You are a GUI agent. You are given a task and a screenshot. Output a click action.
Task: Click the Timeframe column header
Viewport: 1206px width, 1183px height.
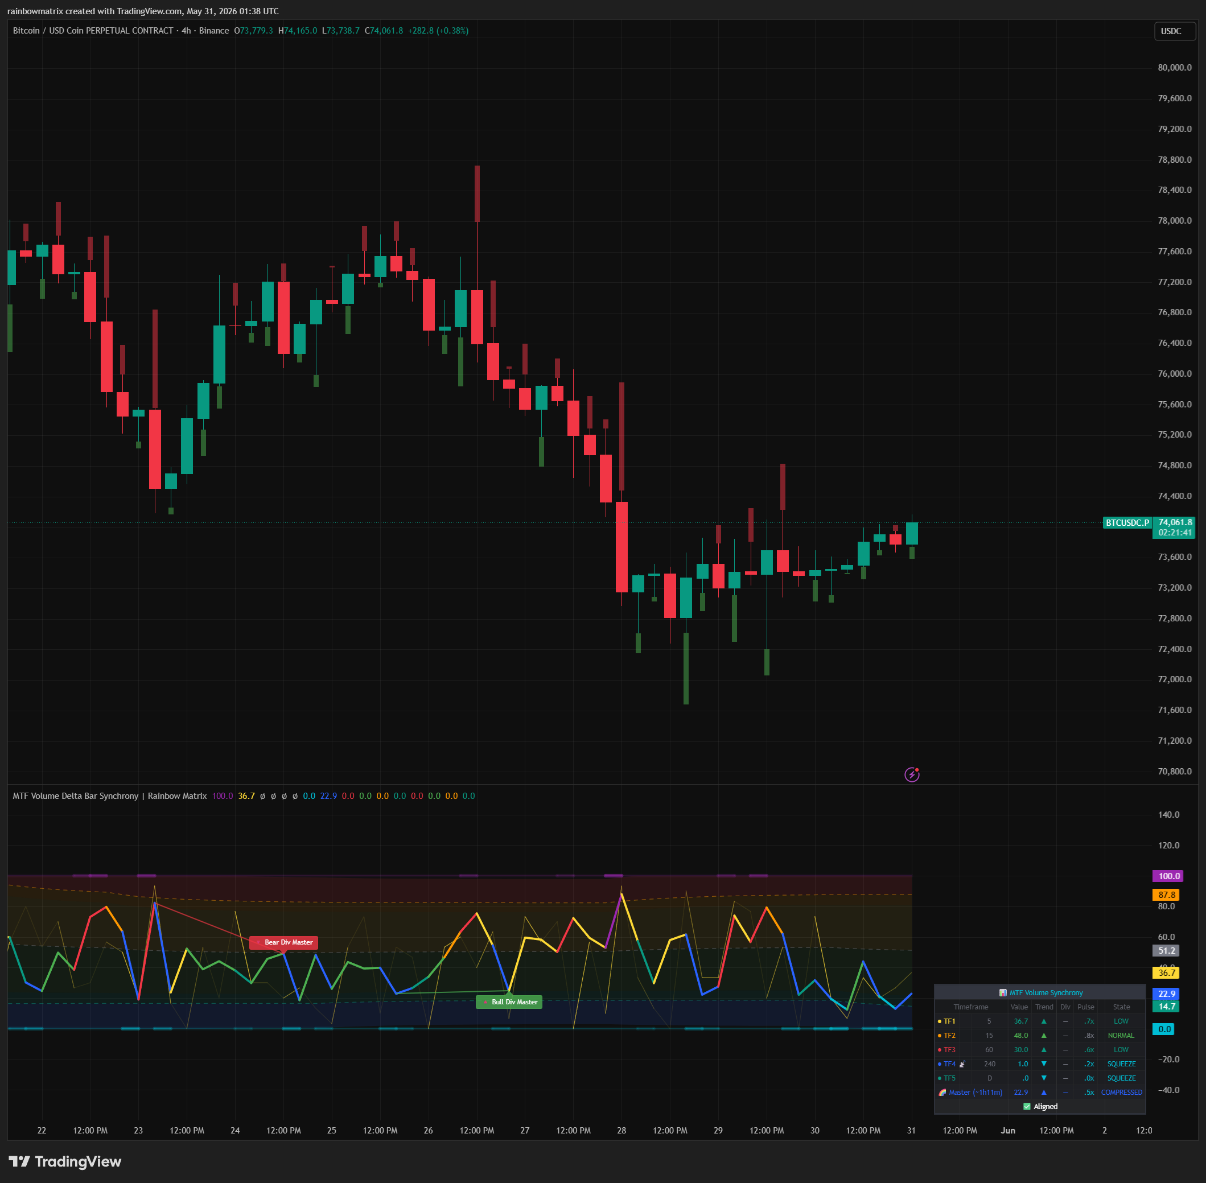point(971,1007)
